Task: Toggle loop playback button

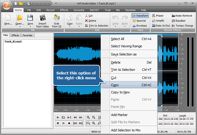Action: 63,118
